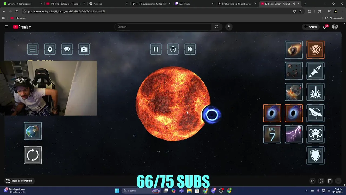Open YouTube notifications bell
The width and height of the screenshot is (346, 195).
coord(325,27)
